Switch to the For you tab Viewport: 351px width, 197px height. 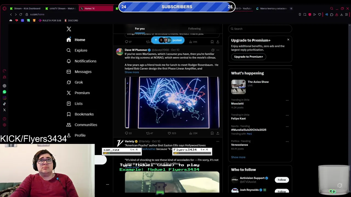point(140,28)
